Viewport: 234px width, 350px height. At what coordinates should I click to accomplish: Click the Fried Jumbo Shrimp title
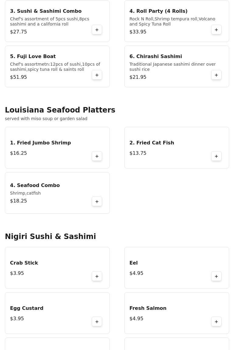click(40, 143)
